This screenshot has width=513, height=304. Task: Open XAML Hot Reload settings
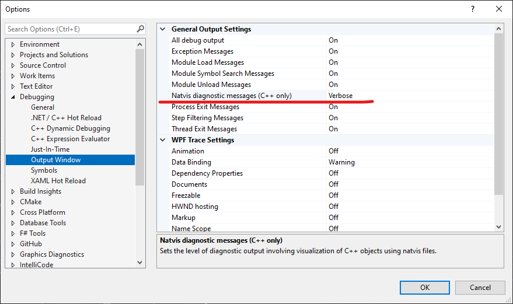click(58, 181)
